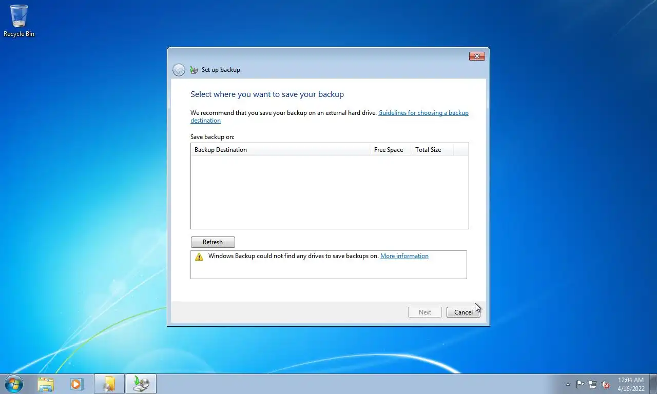
Task: Click the Set up backup title icon
Action: 194,70
